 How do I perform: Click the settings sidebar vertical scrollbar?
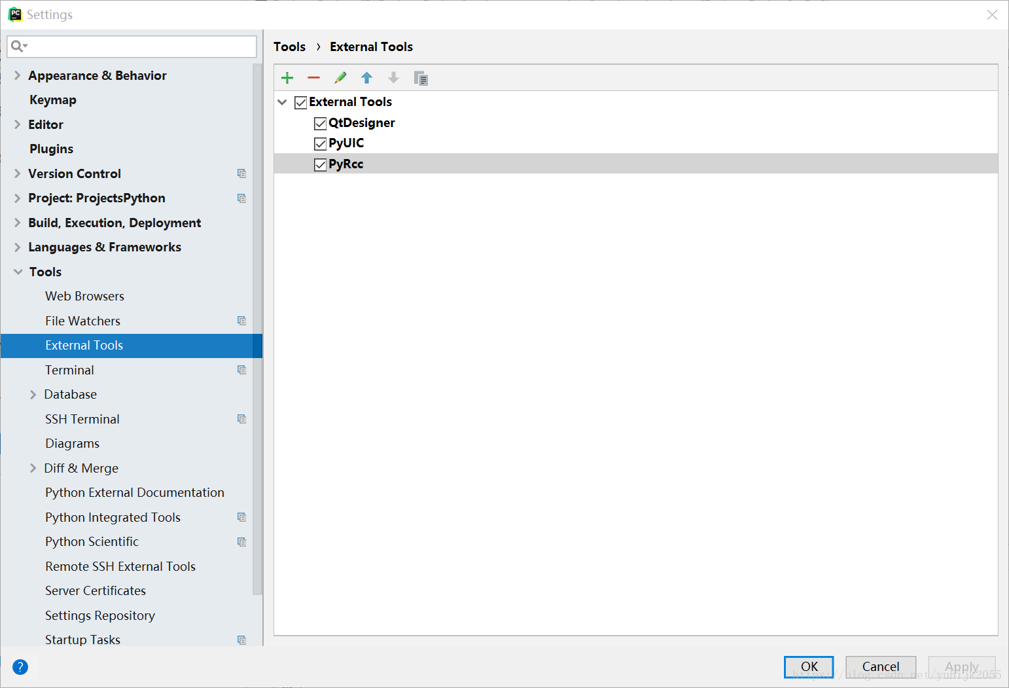257,329
